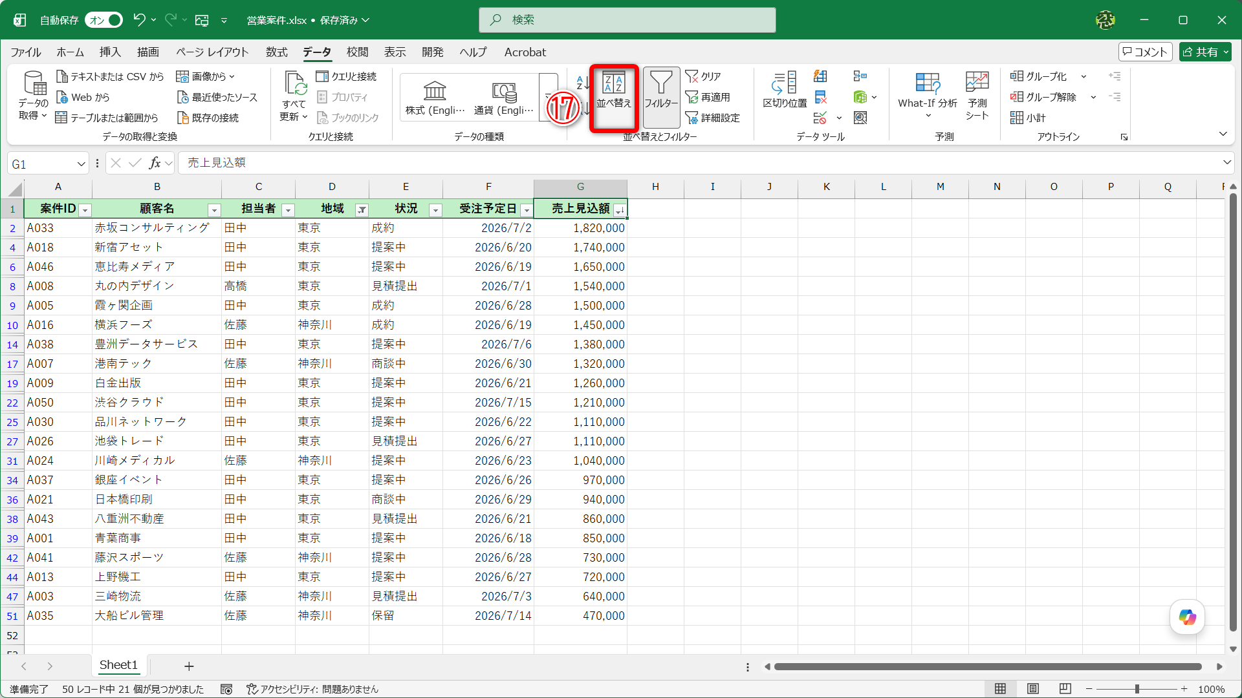Switch to ホーム tab

(x=70, y=52)
